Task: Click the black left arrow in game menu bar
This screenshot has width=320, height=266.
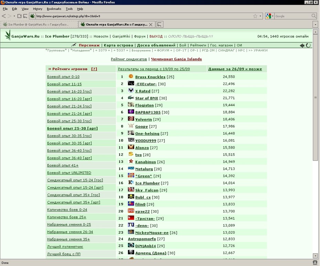Action: pos(302,45)
